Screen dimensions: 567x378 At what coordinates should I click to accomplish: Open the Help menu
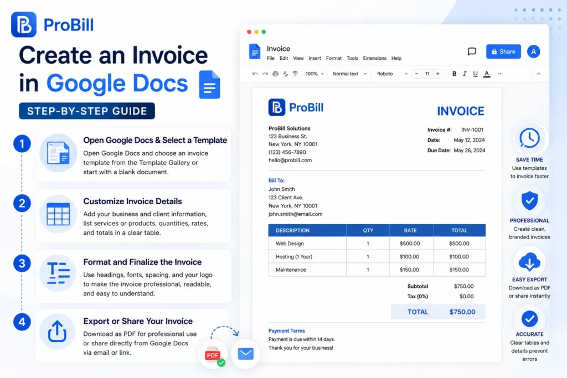click(396, 58)
